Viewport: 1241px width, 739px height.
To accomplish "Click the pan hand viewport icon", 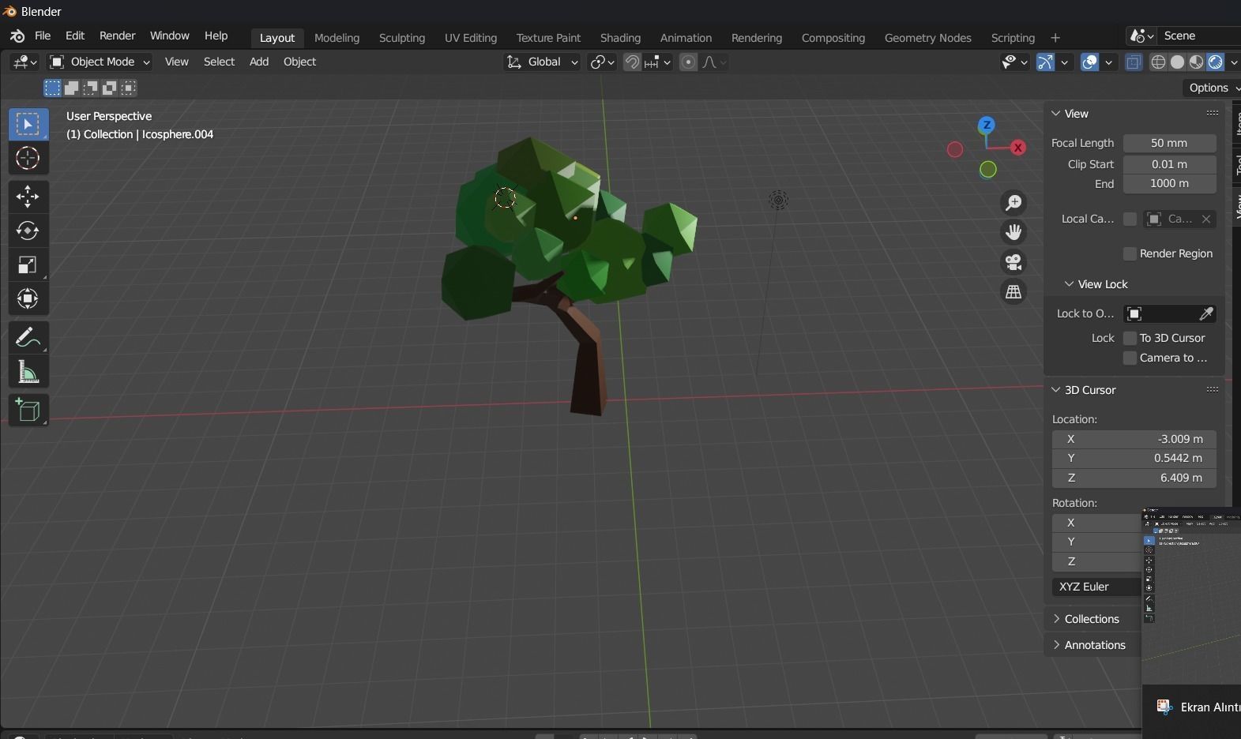I will pos(1013,232).
